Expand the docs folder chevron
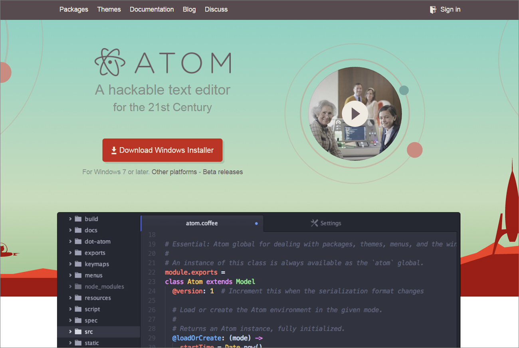Screen dimensions: 519x348 click(x=70, y=230)
